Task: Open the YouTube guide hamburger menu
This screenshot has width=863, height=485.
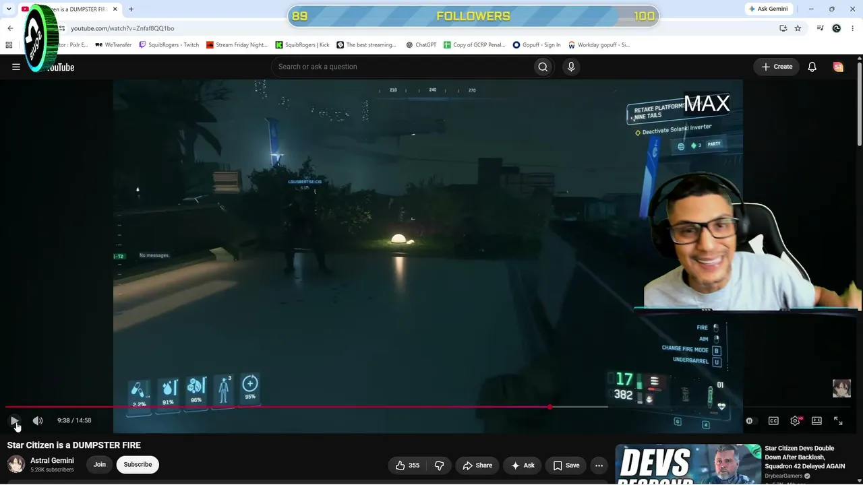Action: (16, 67)
